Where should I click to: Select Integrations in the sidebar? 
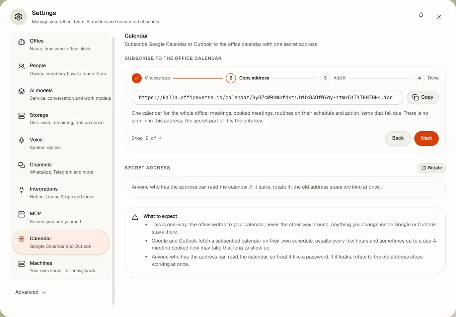pos(61,193)
